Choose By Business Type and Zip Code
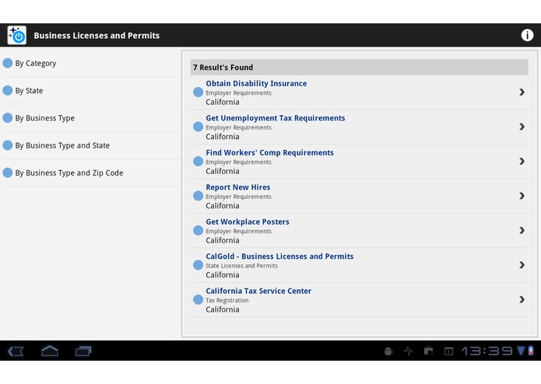This screenshot has width=541, height=384. pyautogui.click(x=91, y=173)
